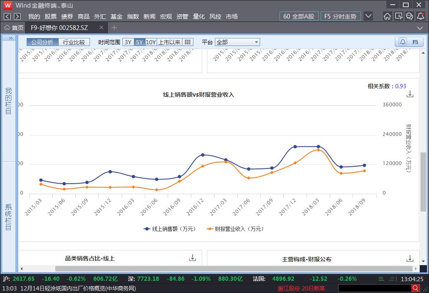The width and height of the screenshot is (429, 293).
Task: Open the notification bell in top-right toolbar
Action: click(420, 16)
